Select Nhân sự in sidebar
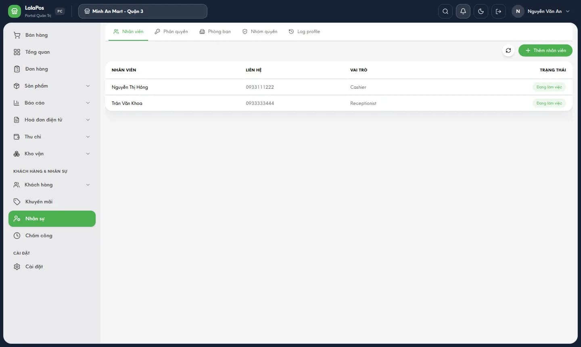Screen dimensions: 581x347 click(x=52, y=219)
